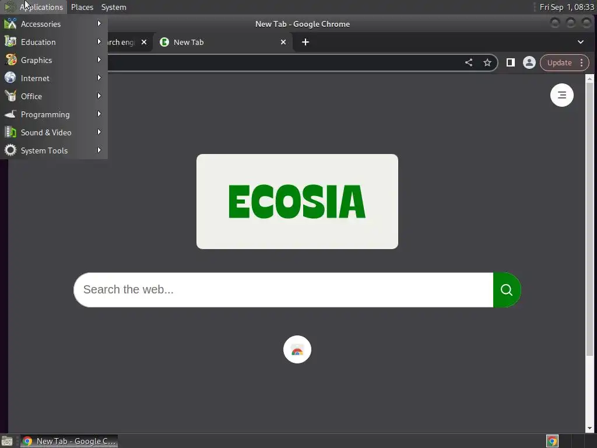Click the green search magnifier button
597x448 pixels.
click(507, 290)
